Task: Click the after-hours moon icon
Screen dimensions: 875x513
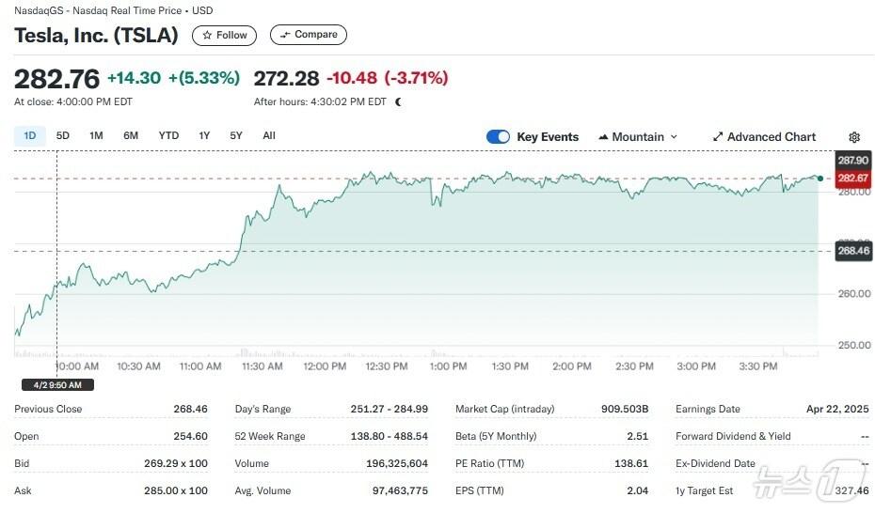Action: (399, 101)
